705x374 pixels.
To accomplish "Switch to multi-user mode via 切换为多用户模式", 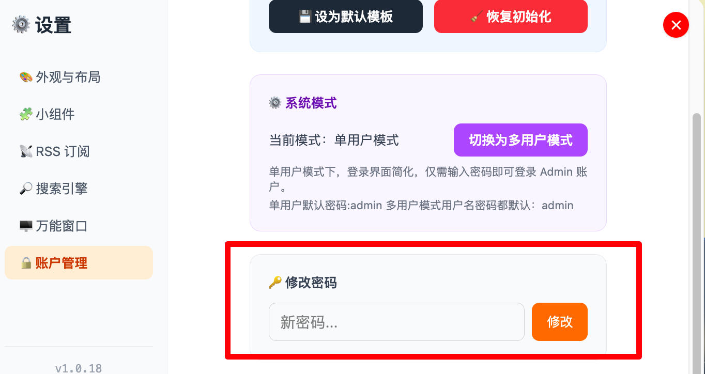I will click(520, 140).
